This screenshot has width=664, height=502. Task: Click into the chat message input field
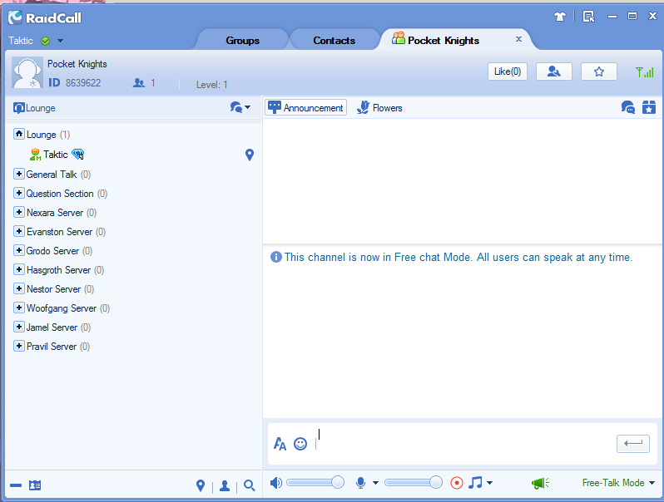(x=463, y=444)
